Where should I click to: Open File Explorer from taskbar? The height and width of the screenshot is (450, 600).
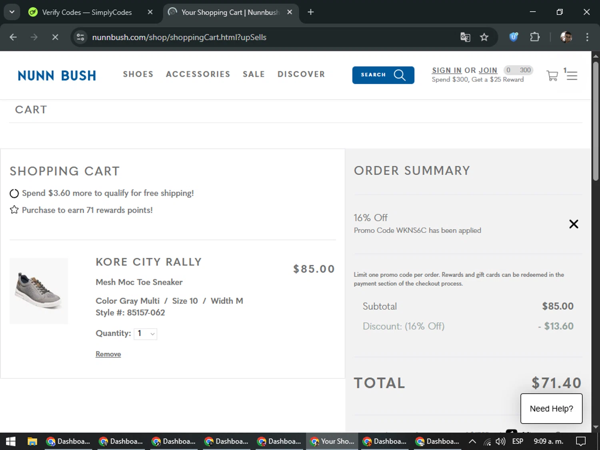click(x=32, y=441)
